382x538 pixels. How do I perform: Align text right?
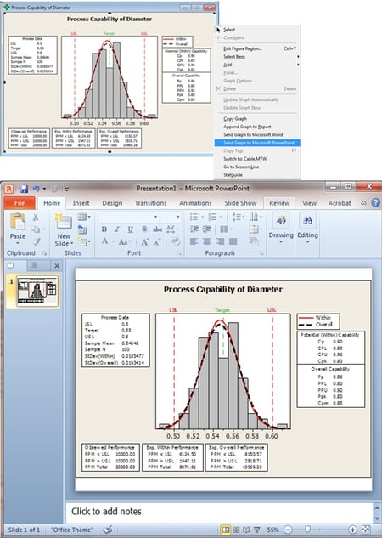point(220,241)
